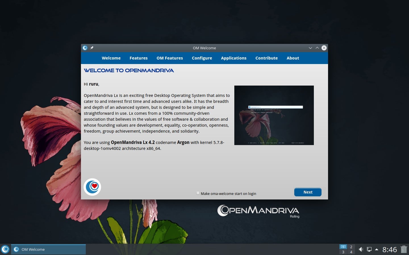Switch to virtual desktop 4
409x255 pixels.
pyautogui.click(x=351, y=252)
